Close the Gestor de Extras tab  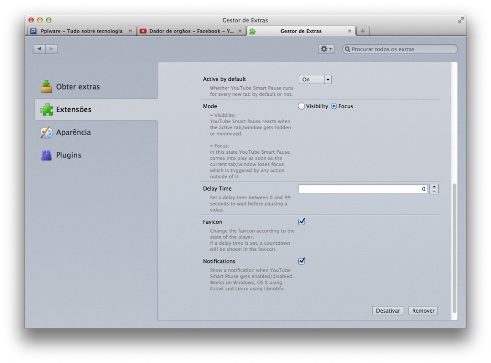pos(350,31)
